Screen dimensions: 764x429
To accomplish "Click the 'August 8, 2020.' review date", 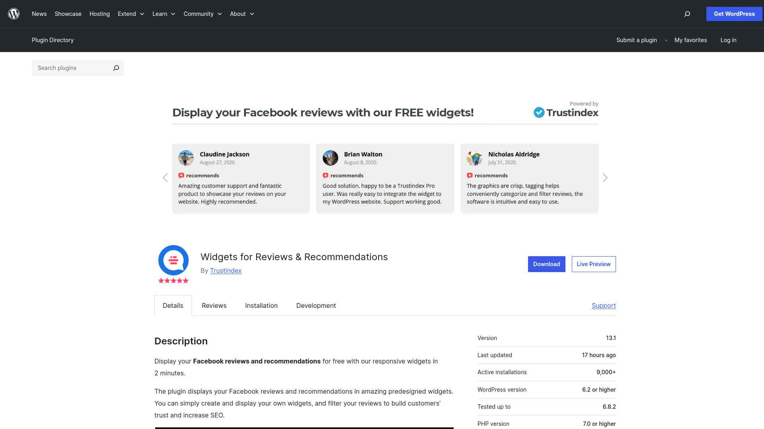I will click(361, 162).
